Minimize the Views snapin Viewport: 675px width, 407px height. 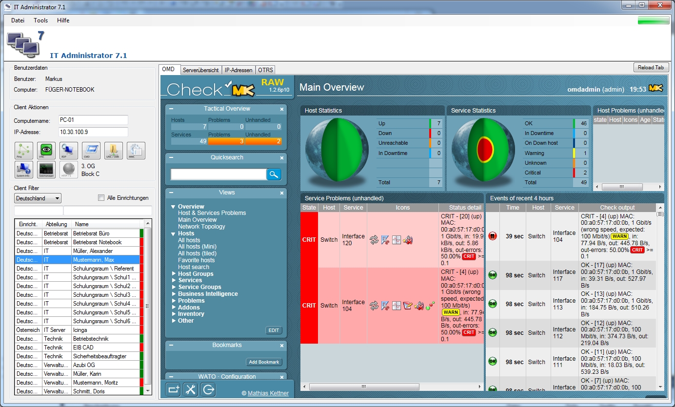(171, 193)
